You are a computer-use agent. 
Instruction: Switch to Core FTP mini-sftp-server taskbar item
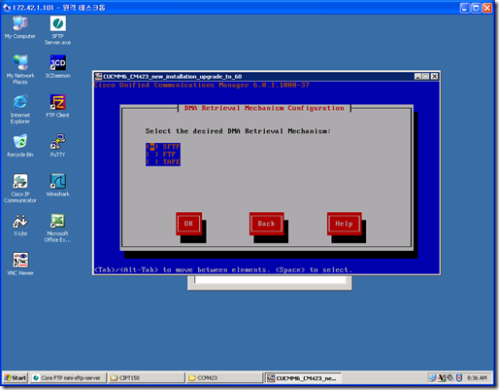(69, 377)
